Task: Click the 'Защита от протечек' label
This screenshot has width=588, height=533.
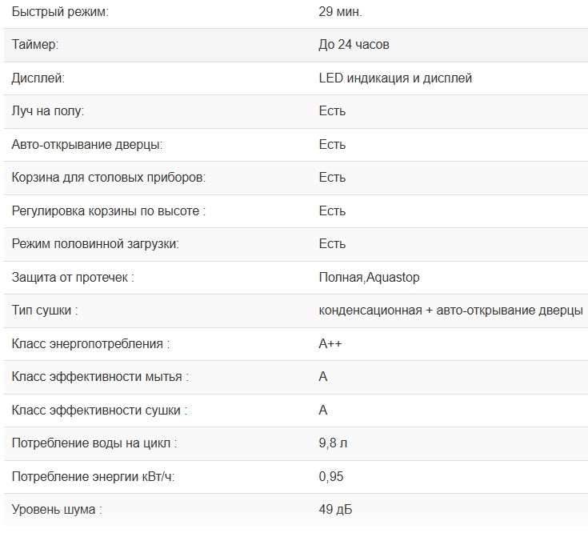Action: 73,278
